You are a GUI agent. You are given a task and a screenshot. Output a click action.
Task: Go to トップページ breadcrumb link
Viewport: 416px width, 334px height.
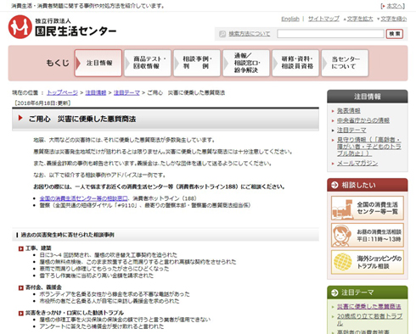(x=62, y=92)
